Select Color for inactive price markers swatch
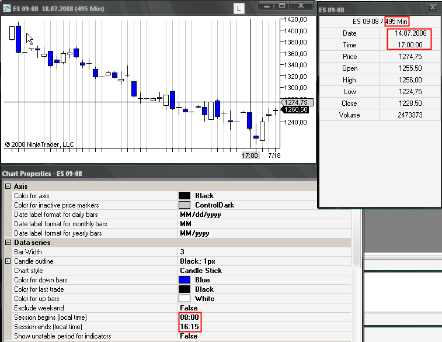This screenshot has width=442, height=342. tap(185, 205)
